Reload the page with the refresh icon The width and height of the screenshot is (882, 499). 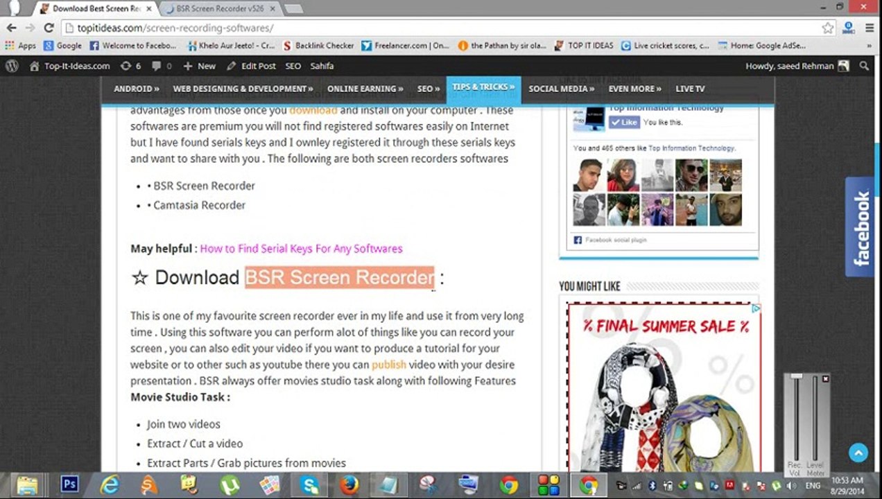pos(49,28)
